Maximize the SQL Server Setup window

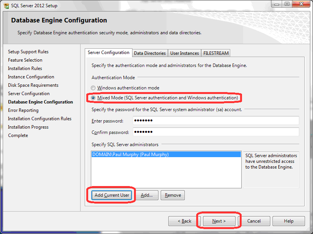pyautogui.click(x=287, y=5)
